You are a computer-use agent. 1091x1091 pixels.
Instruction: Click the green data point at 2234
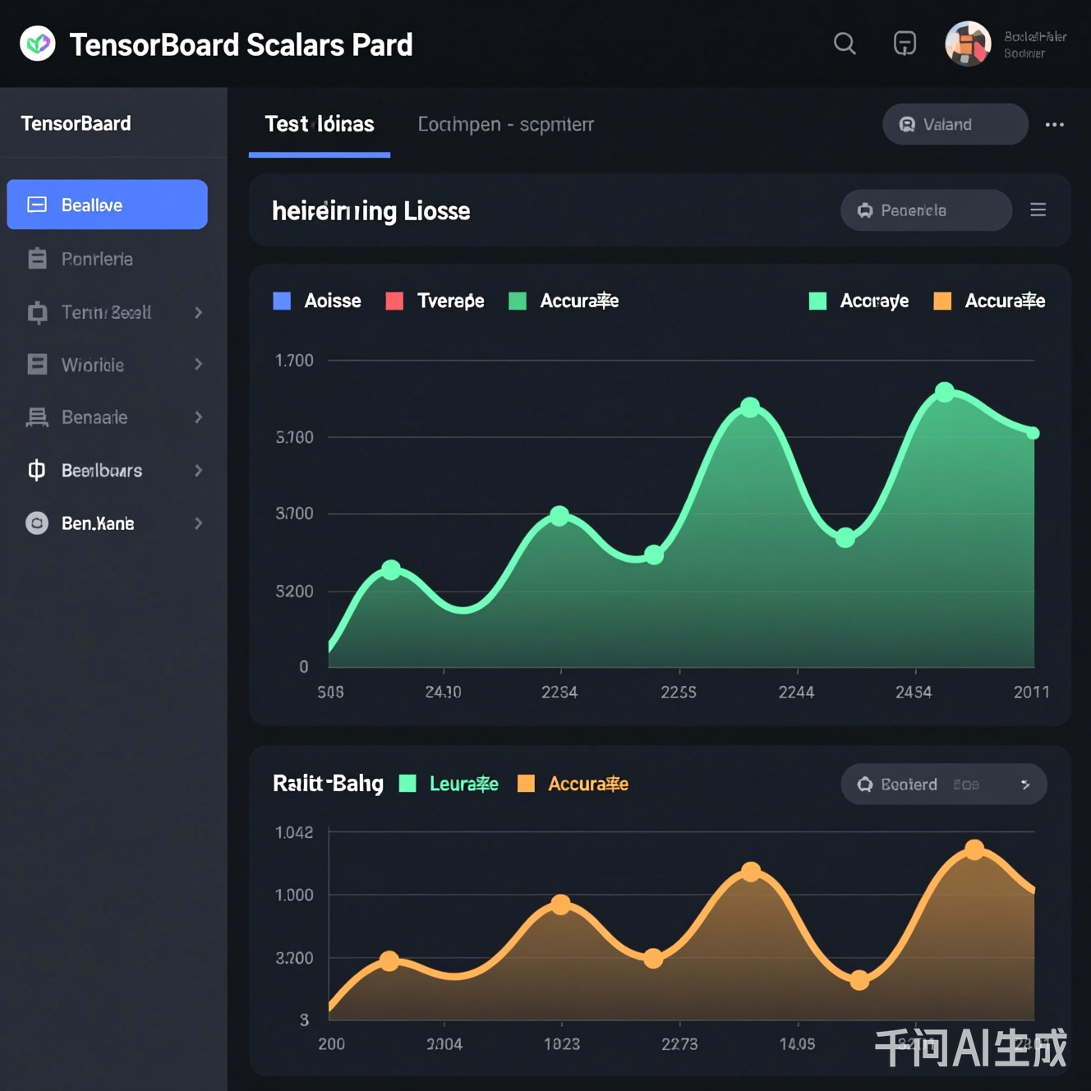click(559, 516)
